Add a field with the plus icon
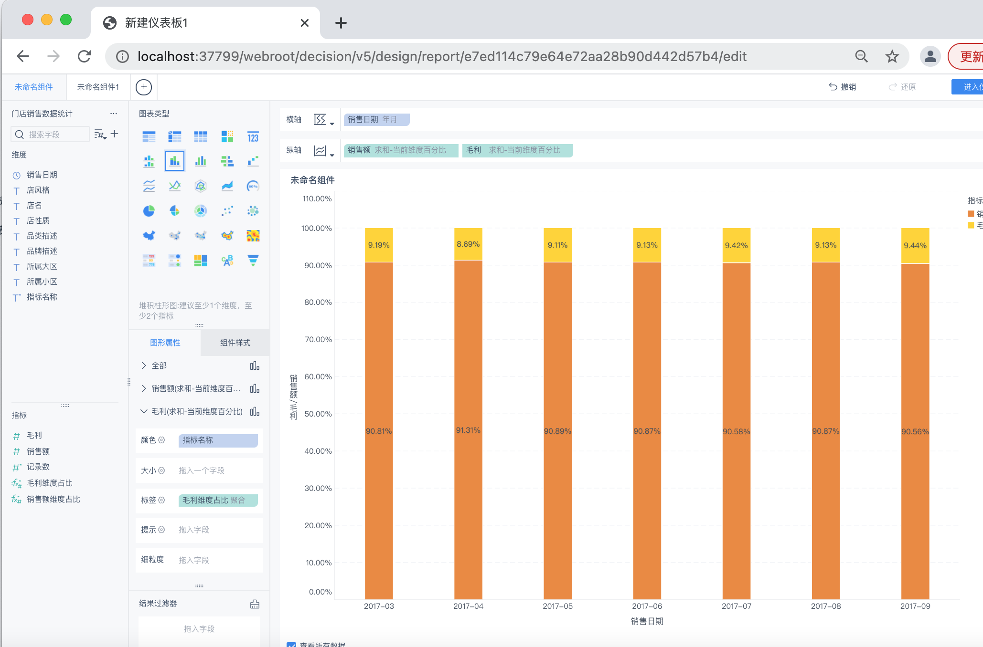The width and height of the screenshot is (983, 647). [115, 134]
